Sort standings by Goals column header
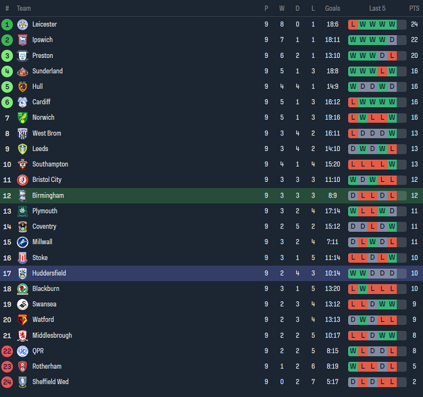 332,8
